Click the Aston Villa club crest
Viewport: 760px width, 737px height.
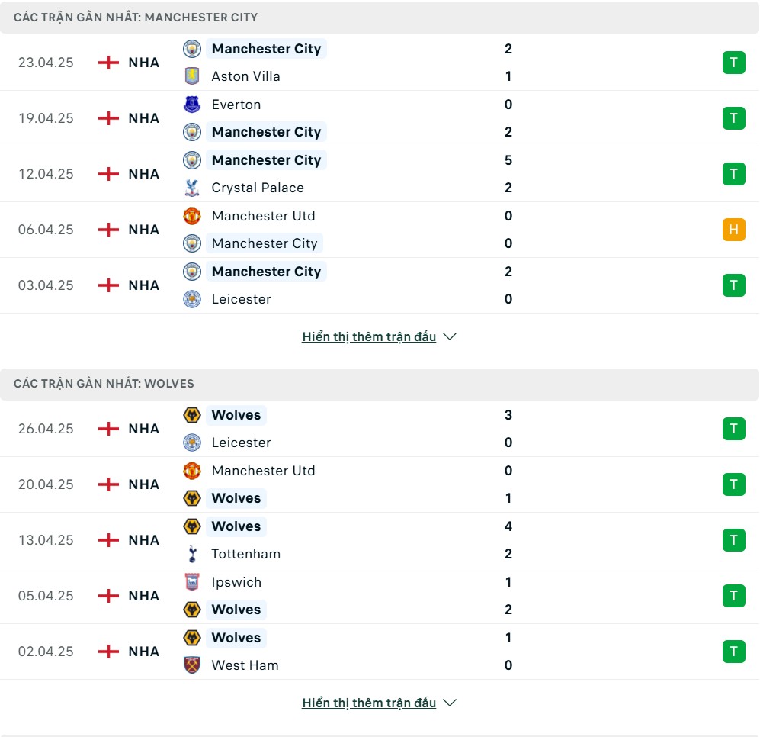[192, 76]
